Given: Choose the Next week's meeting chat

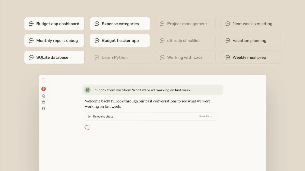Looking at the screenshot, I should [251, 24].
